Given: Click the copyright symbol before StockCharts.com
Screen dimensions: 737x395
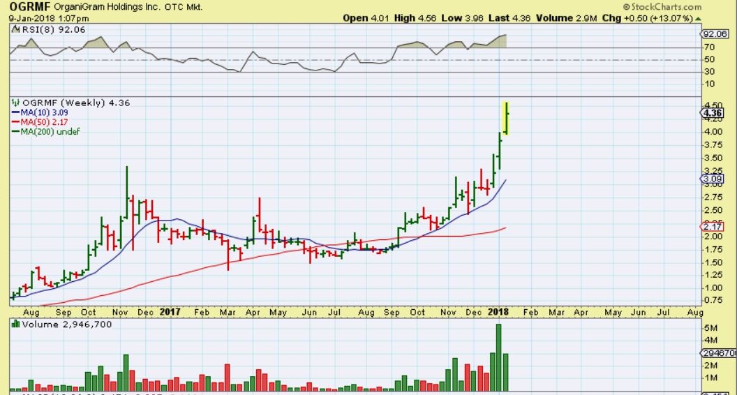Looking at the screenshot, I should tap(625, 6).
